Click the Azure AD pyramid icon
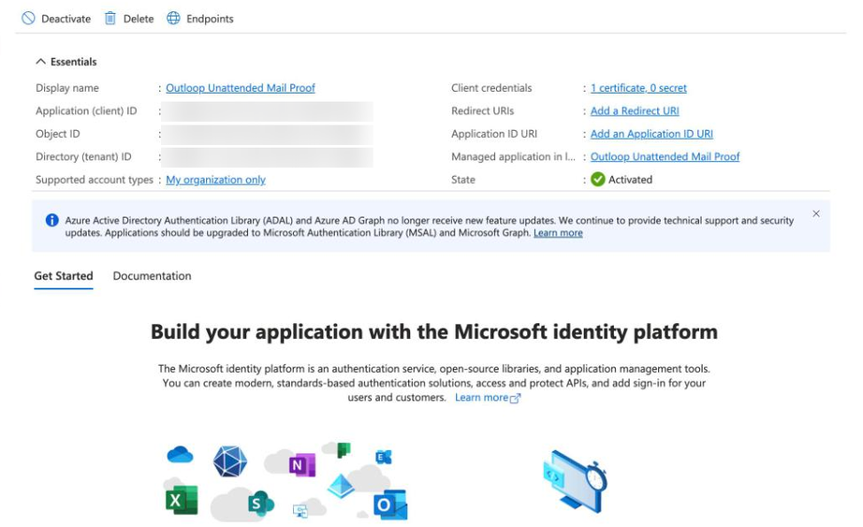Viewport: 863px width, 527px height. coord(341,486)
